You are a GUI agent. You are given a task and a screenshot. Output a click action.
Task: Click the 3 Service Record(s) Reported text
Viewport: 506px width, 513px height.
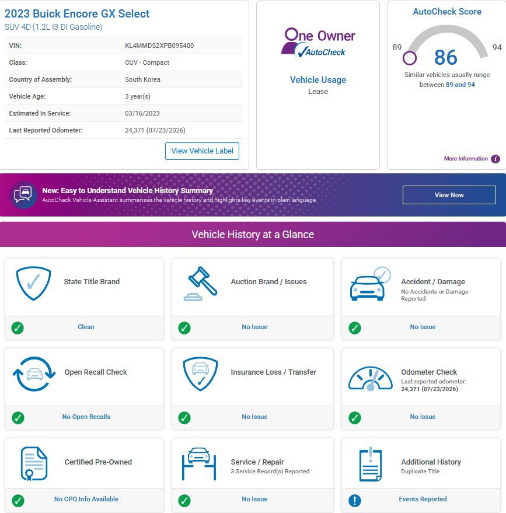[270, 472]
